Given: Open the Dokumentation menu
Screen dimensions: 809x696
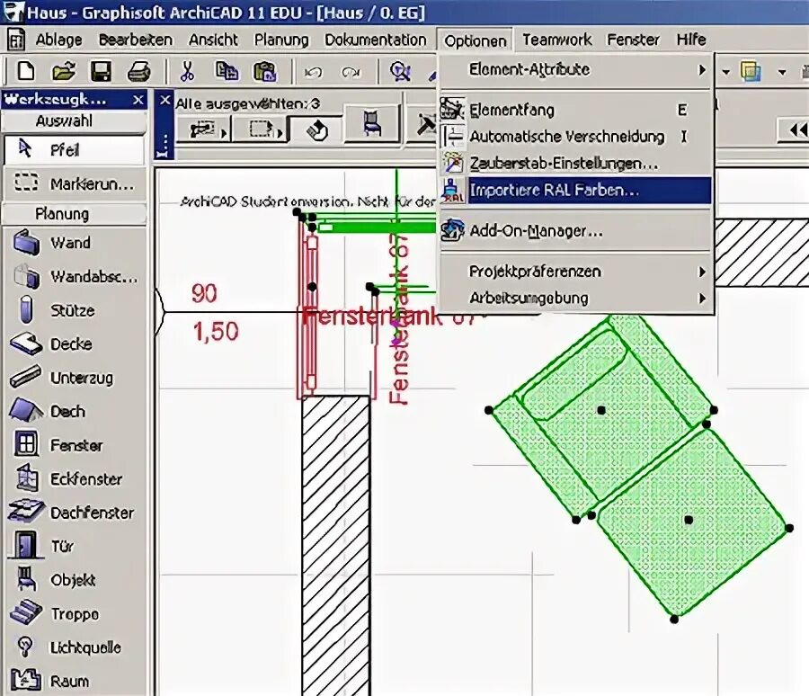Looking at the screenshot, I should coord(375,40).
